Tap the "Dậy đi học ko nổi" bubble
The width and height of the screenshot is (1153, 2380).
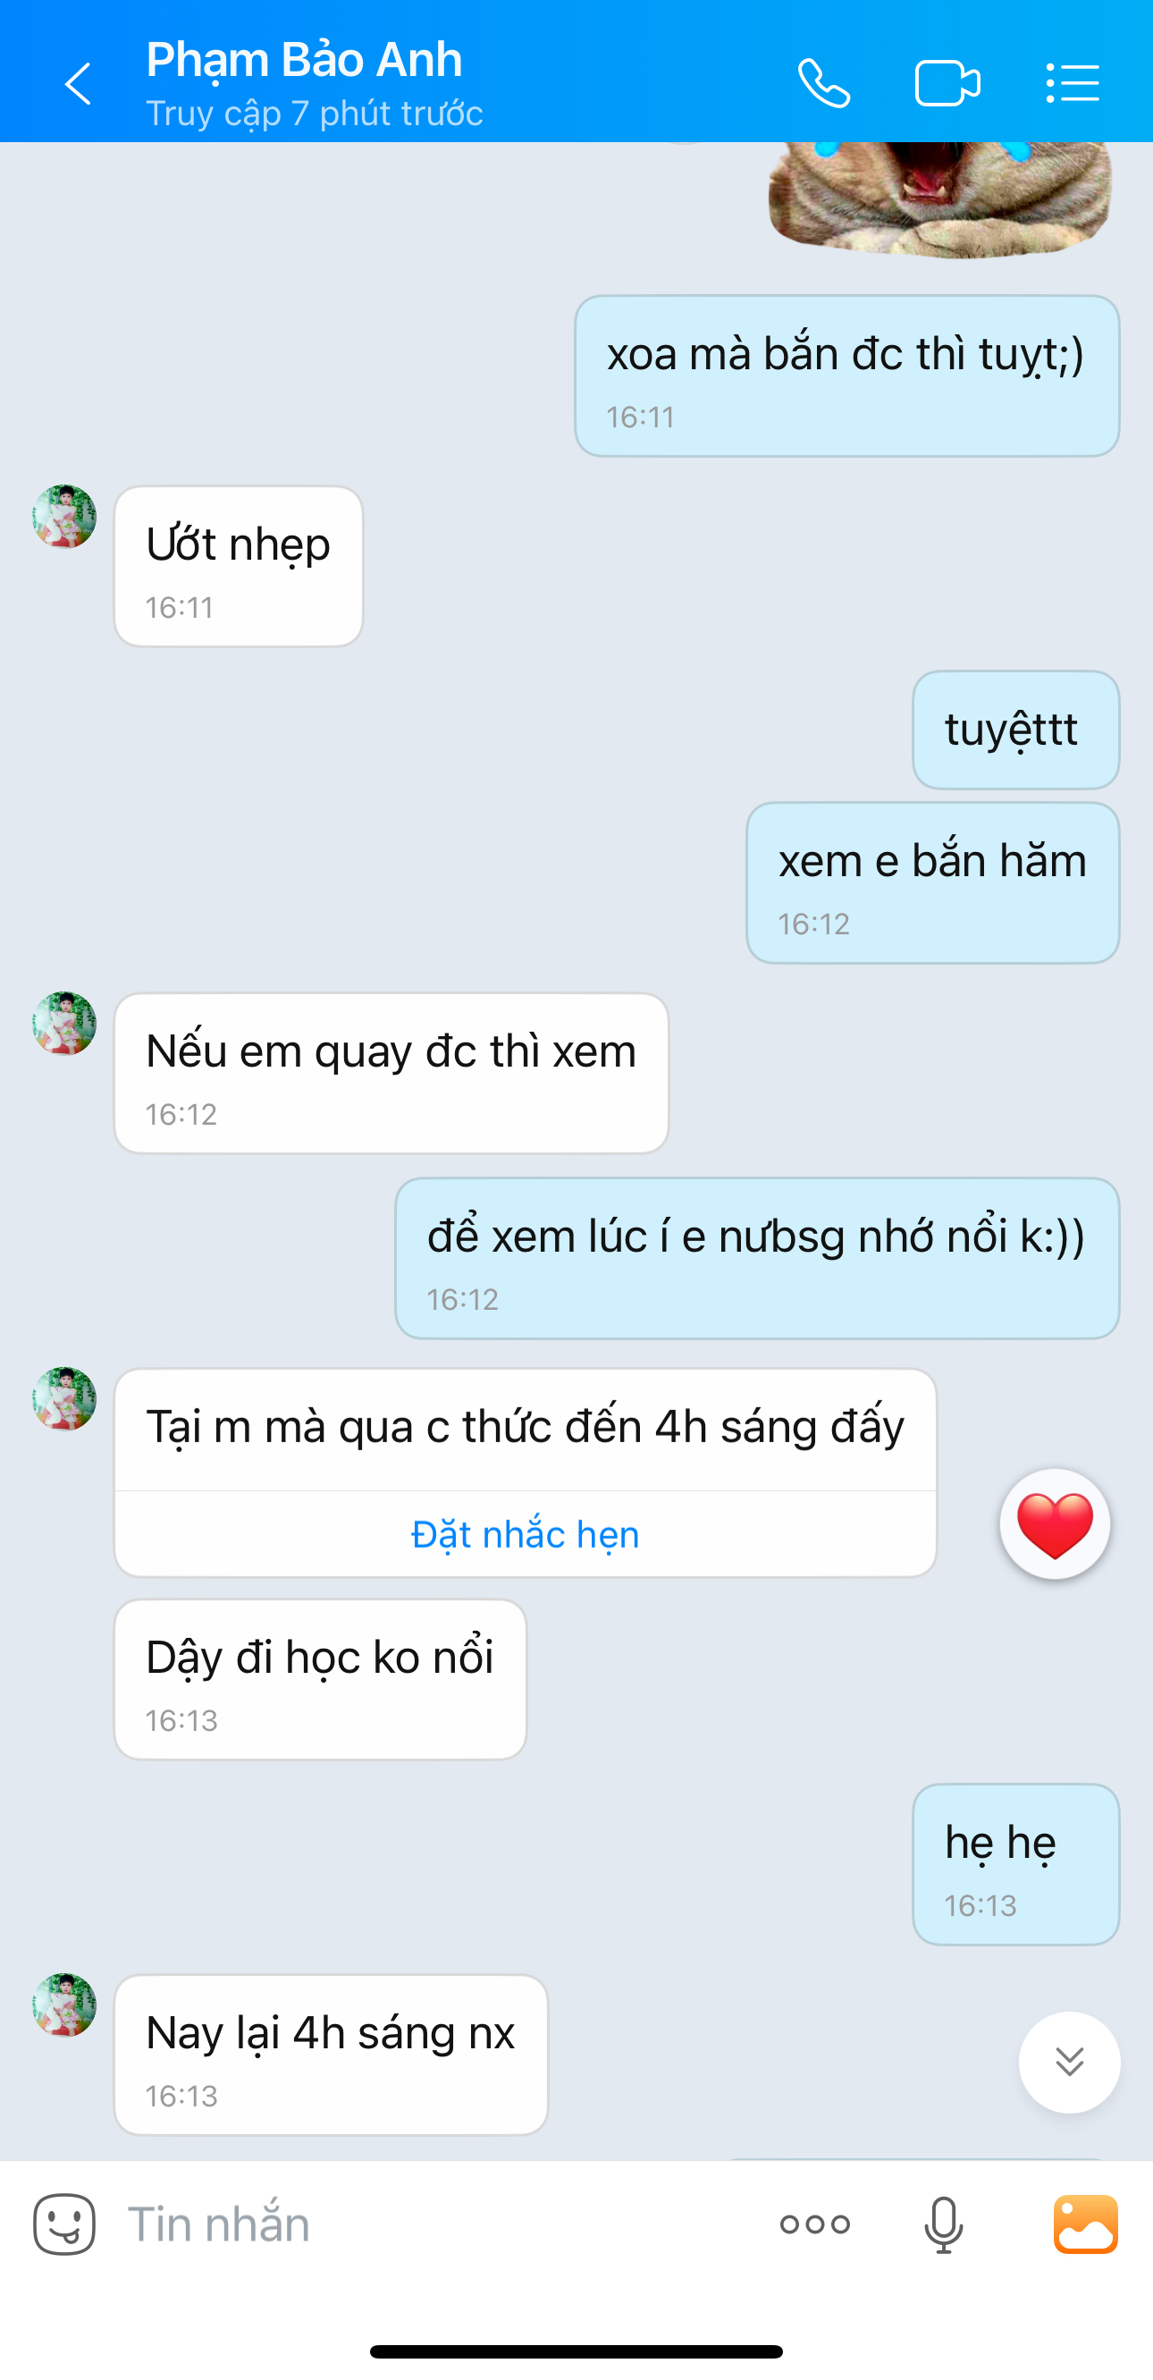point(320,1678)
